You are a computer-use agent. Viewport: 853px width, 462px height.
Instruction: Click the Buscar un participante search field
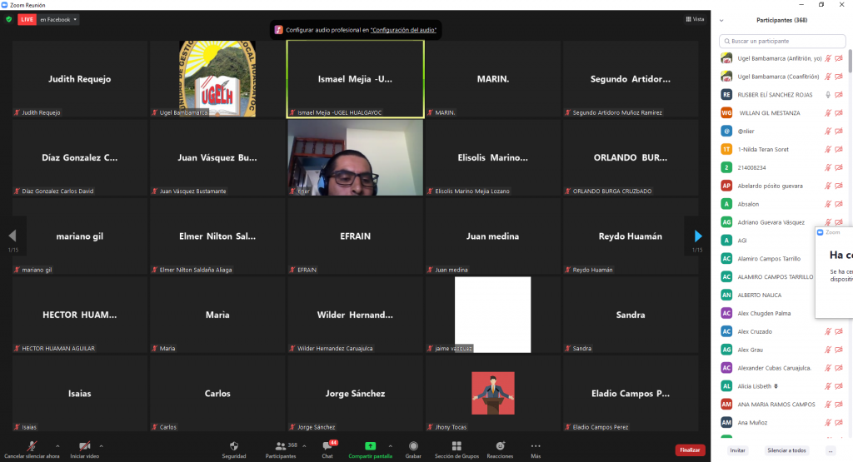(783, 41)
